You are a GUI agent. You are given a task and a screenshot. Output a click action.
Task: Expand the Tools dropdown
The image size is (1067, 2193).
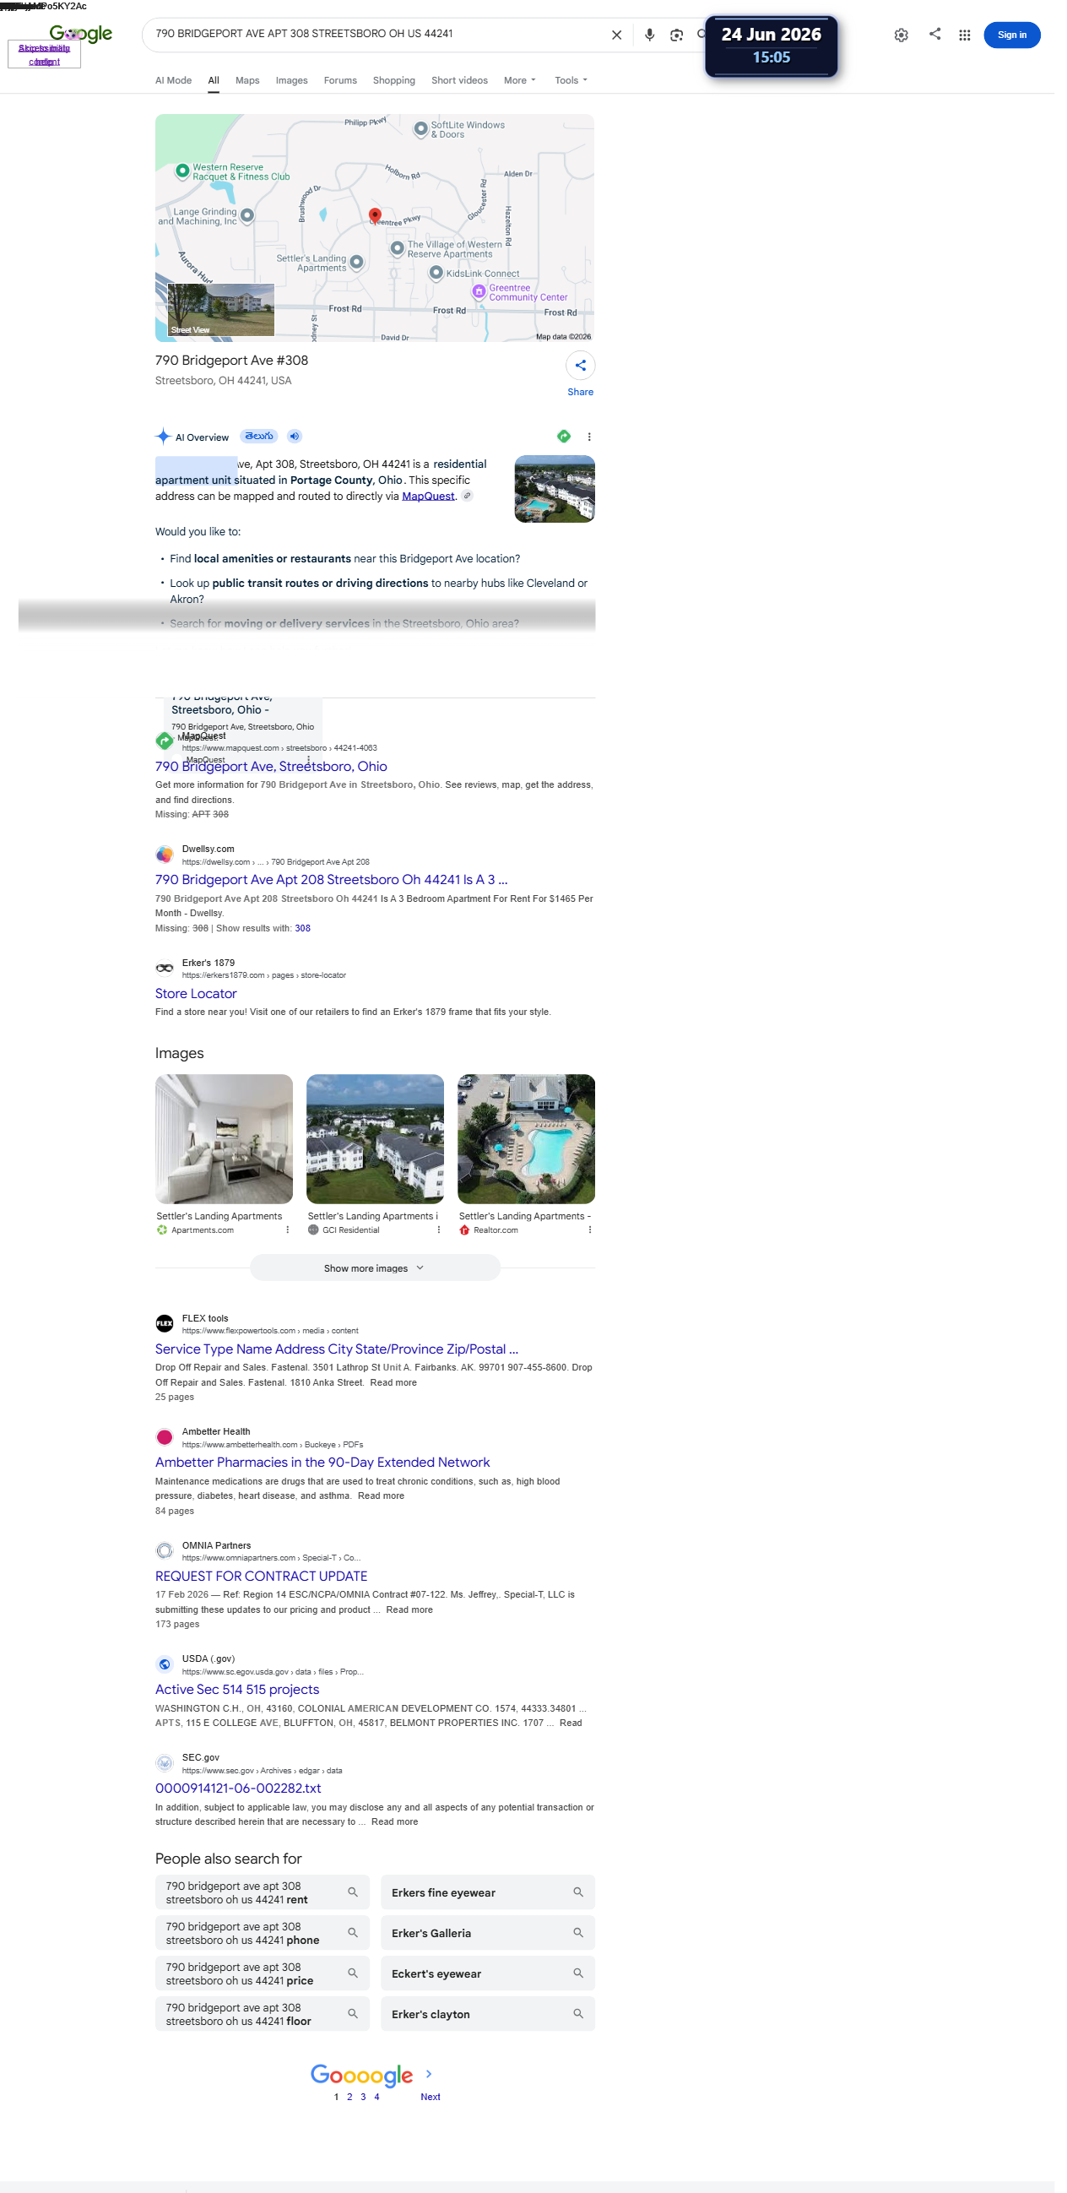[x=577, y=81]
